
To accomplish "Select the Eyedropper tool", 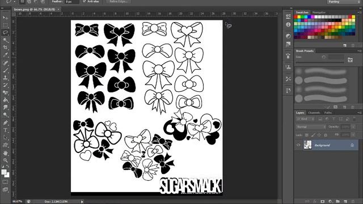I will 5,55.
